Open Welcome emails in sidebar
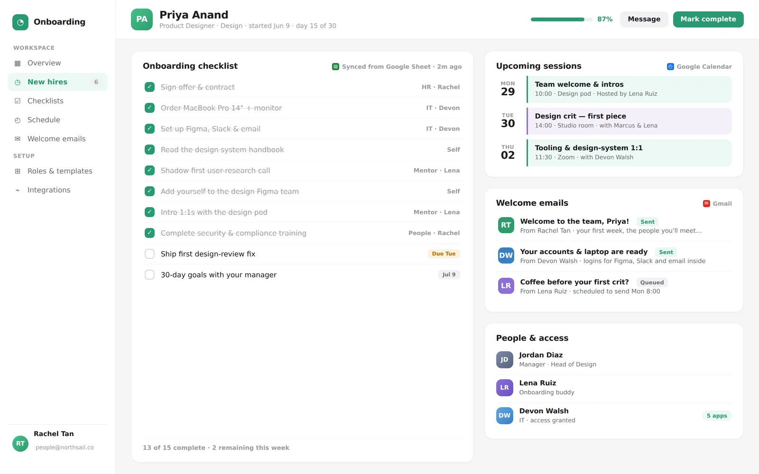759x474 pixels. pyautogui.click(x=57, y=139)
